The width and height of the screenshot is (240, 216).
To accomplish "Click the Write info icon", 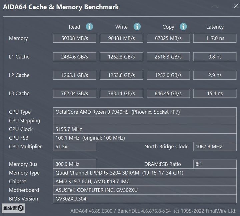I will coord(137,27).
